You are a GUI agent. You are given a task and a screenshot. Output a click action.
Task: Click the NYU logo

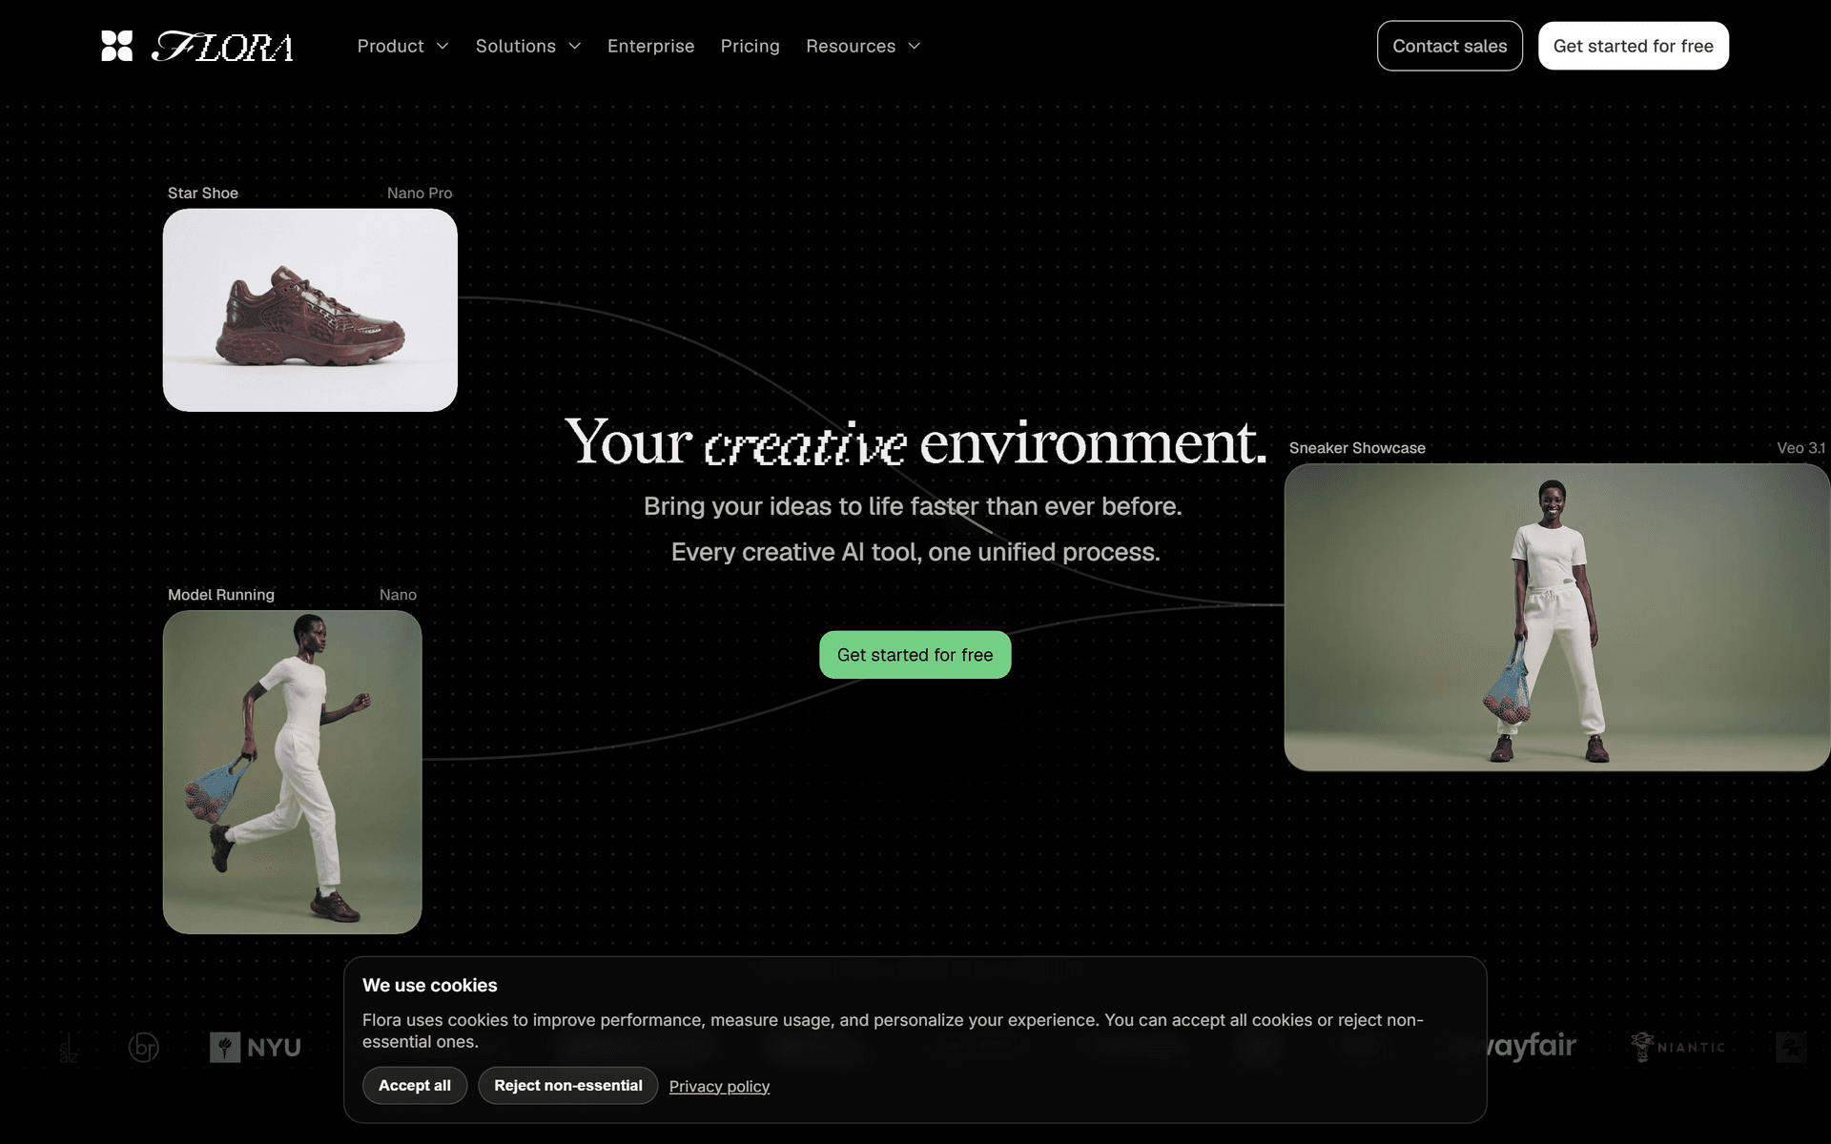(256, 1047)
